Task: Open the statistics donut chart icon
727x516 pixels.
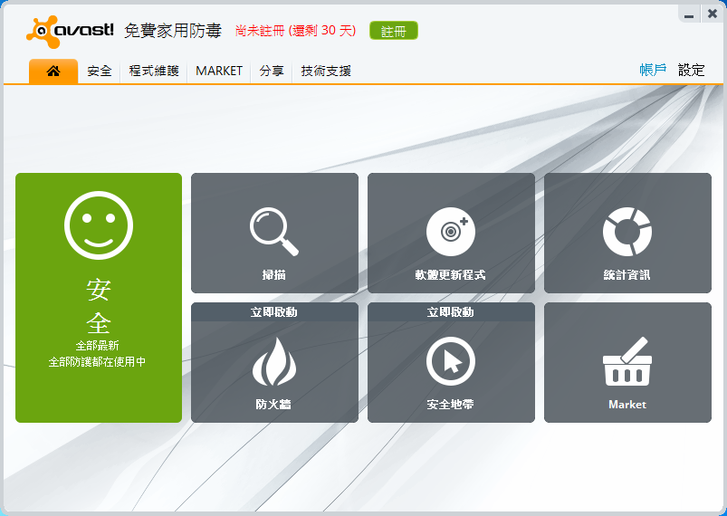Action: (x=627, y=231)
